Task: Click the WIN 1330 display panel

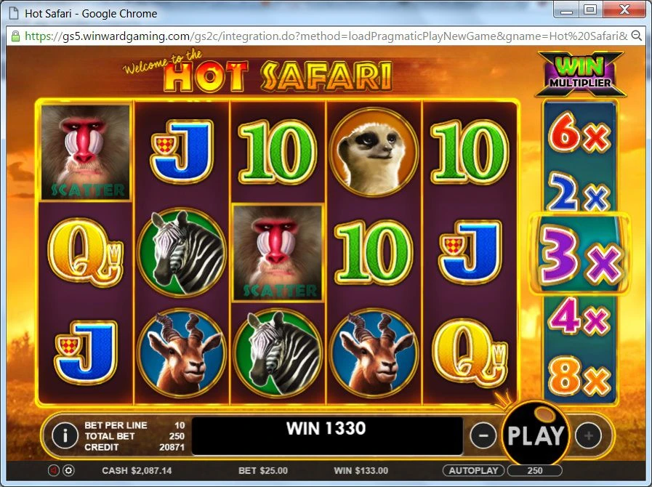Action: tap(327, 436)
